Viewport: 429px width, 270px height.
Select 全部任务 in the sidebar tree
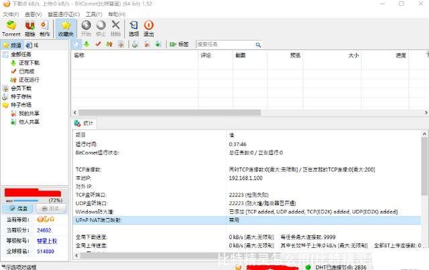(21, 54)
